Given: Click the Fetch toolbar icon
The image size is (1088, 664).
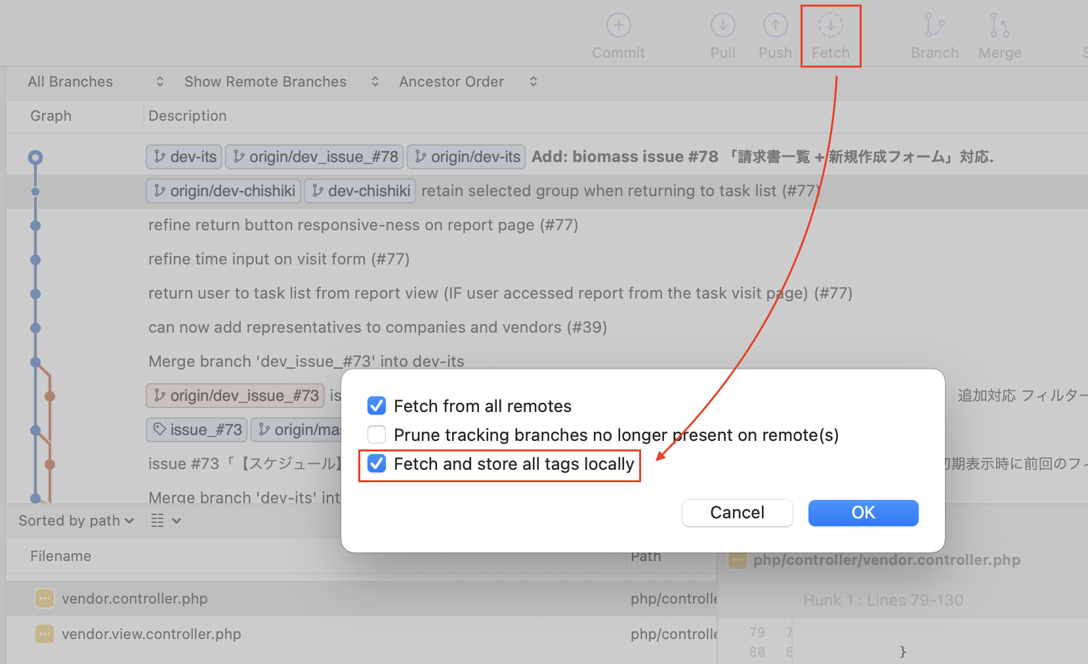Looking at the screenshot, I should click(x=830, y=26).
